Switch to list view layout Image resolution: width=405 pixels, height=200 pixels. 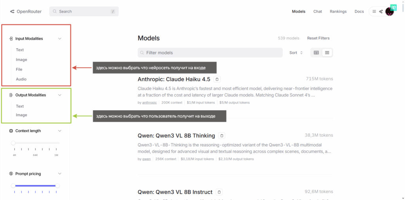pos(327,53)
